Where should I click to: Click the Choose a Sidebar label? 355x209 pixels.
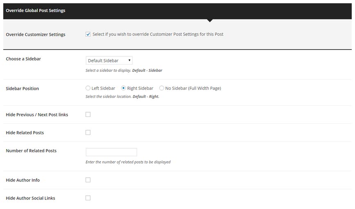point(23,59)
